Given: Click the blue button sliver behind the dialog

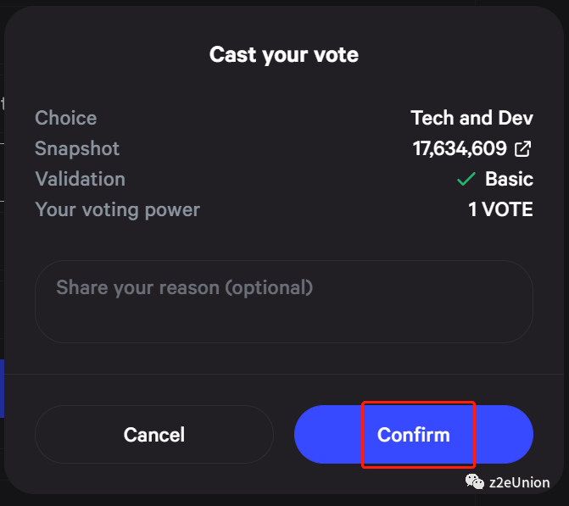Looking at the screenshot, I should [x=2, y=388].
